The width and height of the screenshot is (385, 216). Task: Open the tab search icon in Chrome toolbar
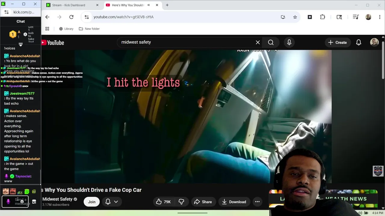tap(339, 17)
